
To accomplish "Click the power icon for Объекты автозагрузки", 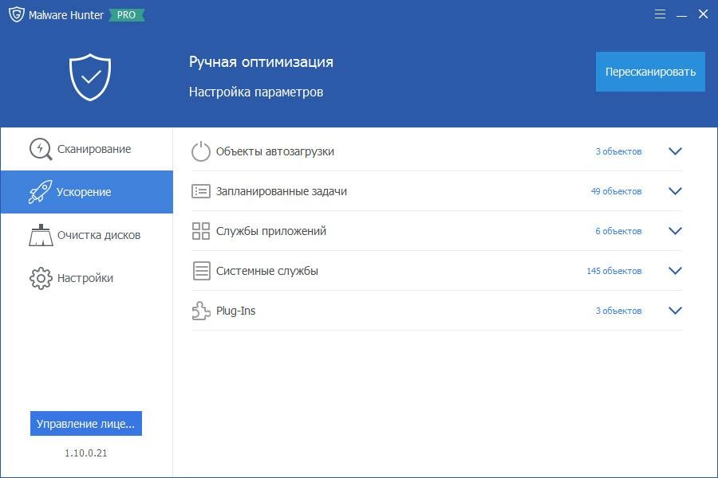I will 200,151.
